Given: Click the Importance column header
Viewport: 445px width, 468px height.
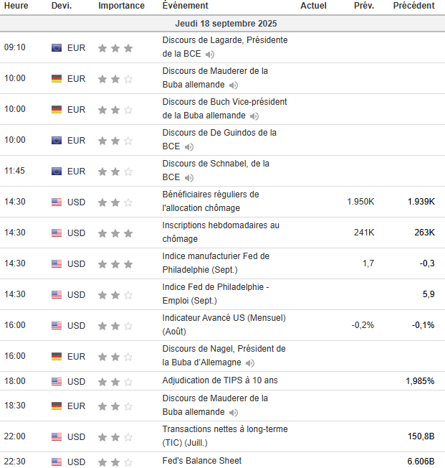Looking at the screenshot, I should click(x=121, y=6).
